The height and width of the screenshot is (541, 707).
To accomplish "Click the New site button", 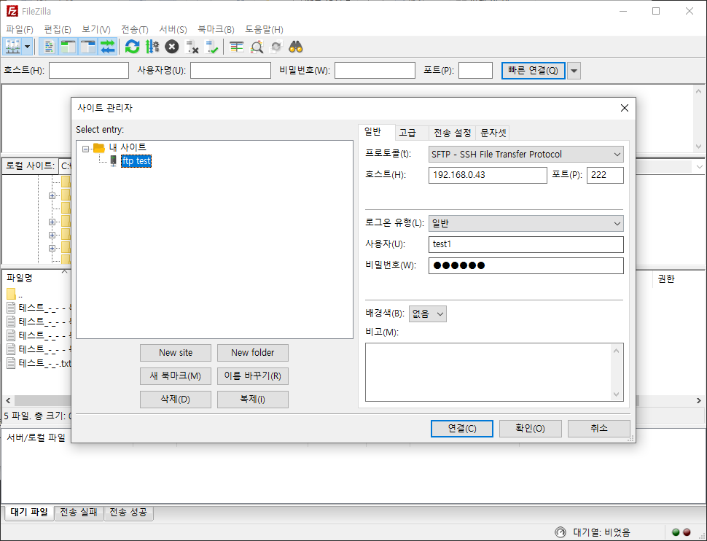I will tap(176, 353).
